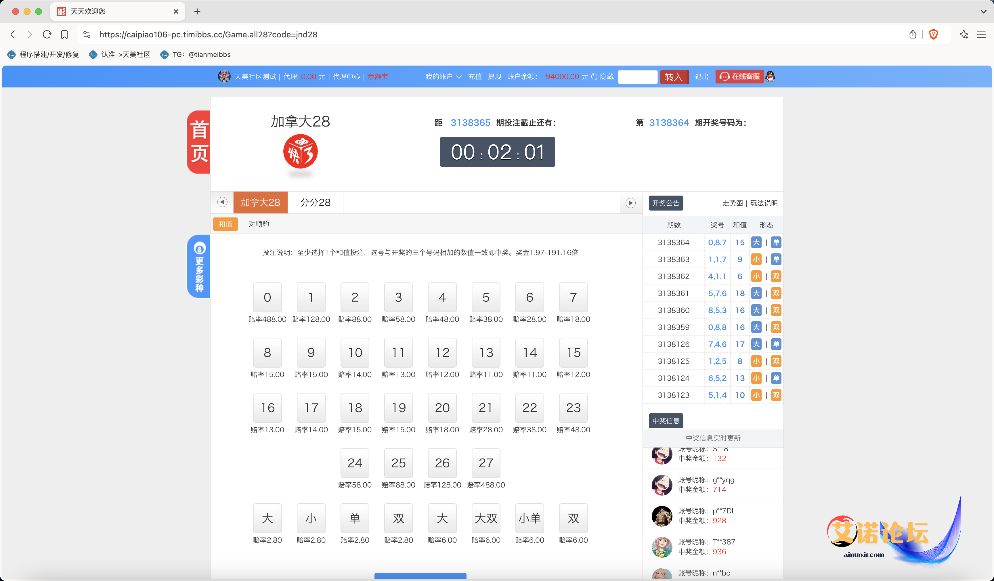Open 余额宝 link
The height and width of the screenshot is (581, 994).
coord(377,77)
